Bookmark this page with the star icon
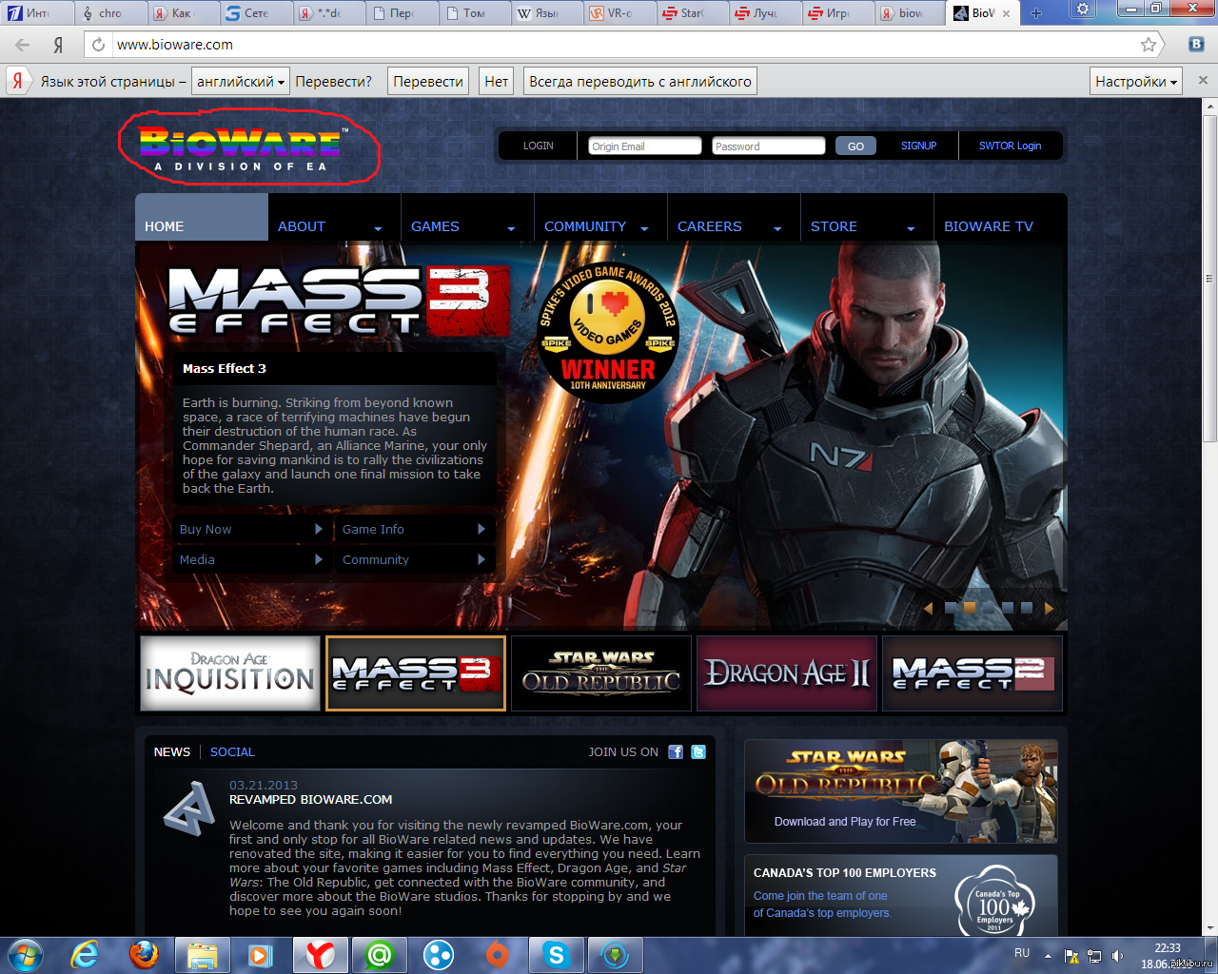The image size is (1218, 974). pyautogui.click(x=1149, y=45)
